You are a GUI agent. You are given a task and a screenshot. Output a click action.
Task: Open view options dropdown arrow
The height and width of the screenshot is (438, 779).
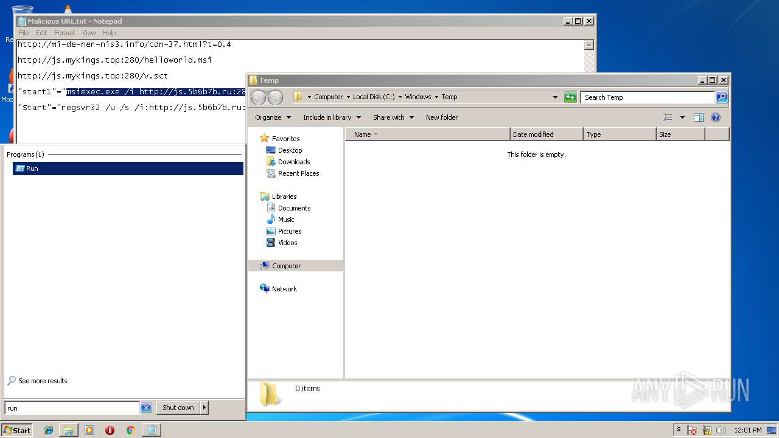click(682, 117)
